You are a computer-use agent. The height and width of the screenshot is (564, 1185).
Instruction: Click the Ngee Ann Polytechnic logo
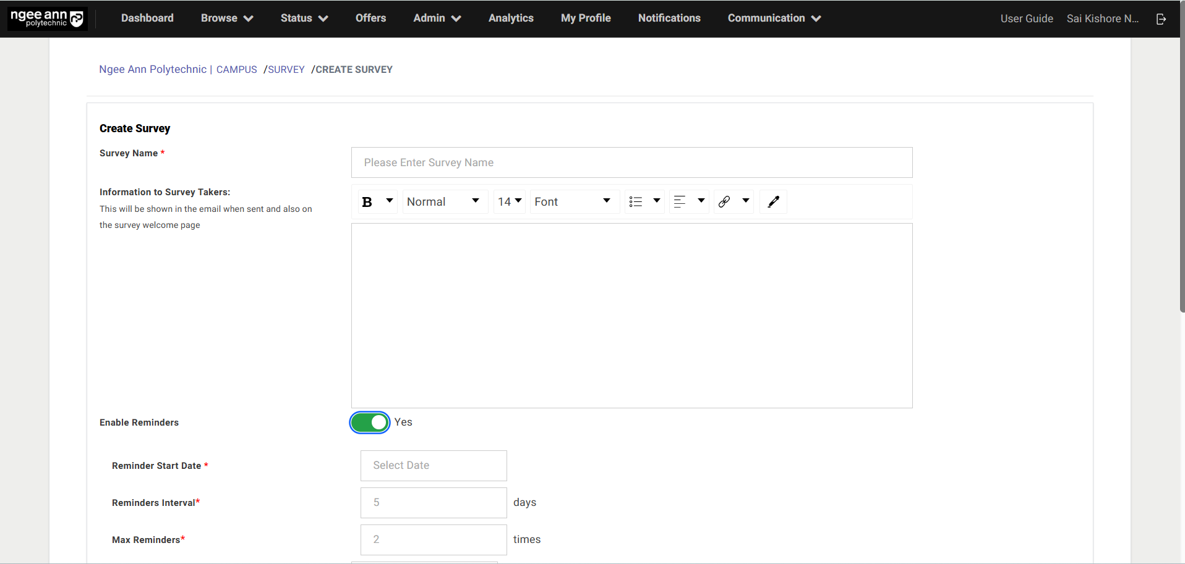[47, 19]
